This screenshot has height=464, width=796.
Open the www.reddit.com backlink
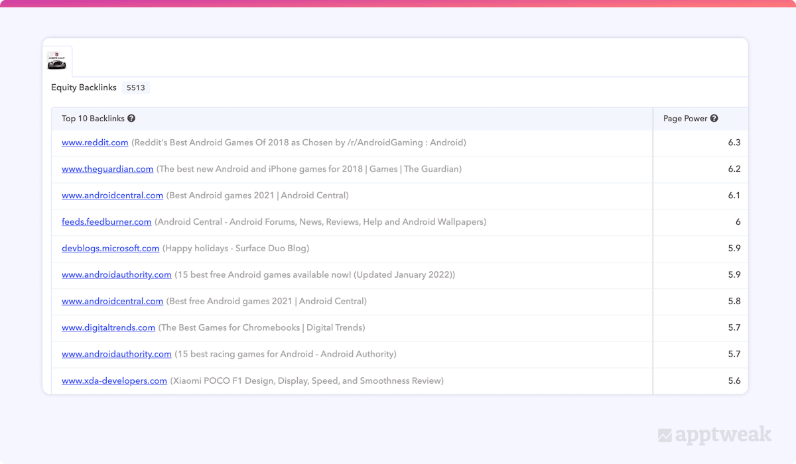[x=95, y=143]
